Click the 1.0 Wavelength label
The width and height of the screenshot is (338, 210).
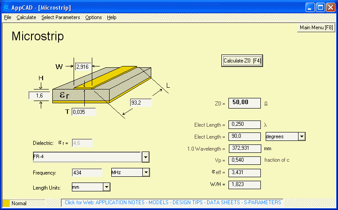tap(206, 149)
